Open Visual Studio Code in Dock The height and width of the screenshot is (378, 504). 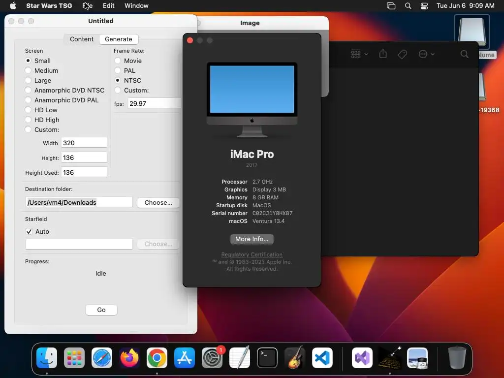322,358
